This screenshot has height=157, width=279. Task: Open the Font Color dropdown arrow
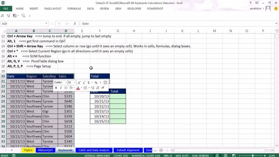tap(82, 88)
